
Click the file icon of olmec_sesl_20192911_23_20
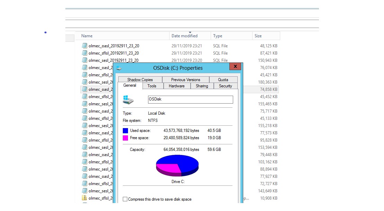pyautogui.click(x=84, y=60)
